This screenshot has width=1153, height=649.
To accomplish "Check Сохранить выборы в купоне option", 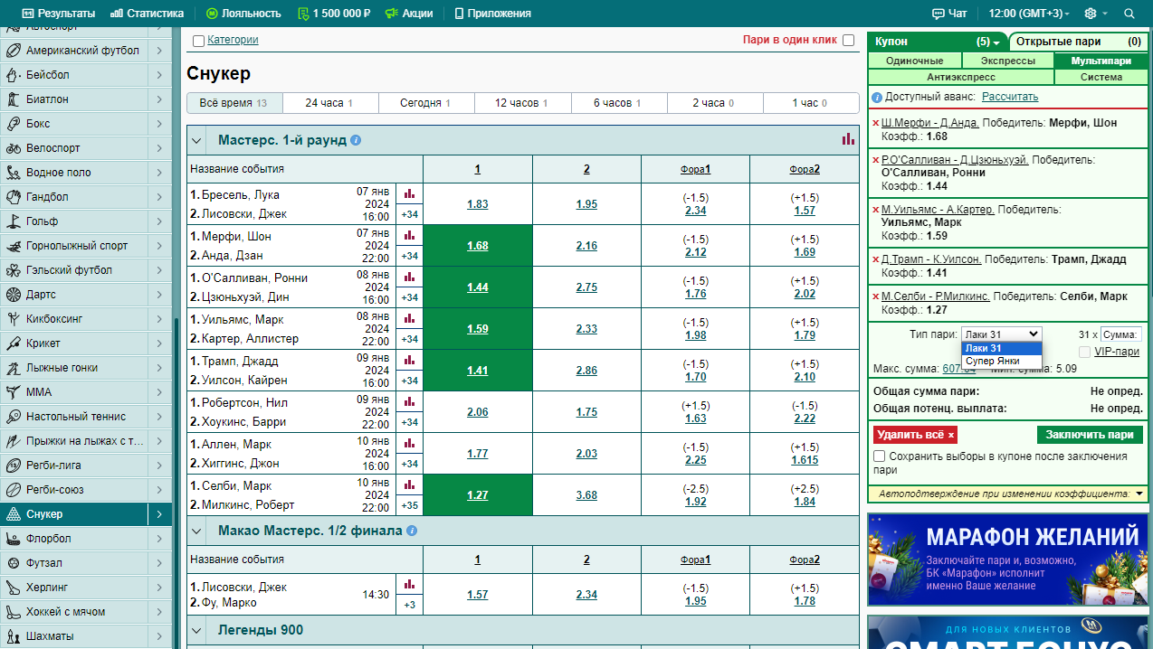I will tap(879, 456).
